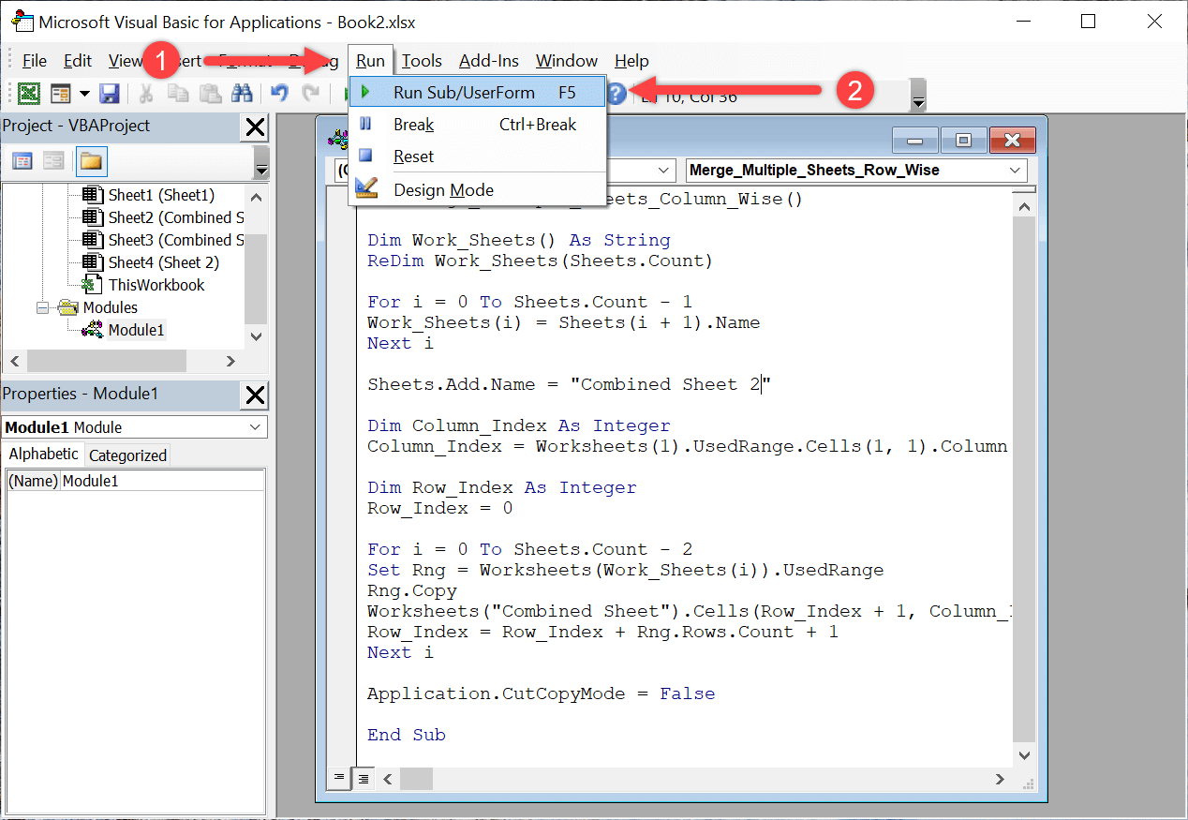The height and width of the screenshot is (820, 1188).
Task: Close the Properties - Module1 panel
Action: pyautogui.click(x=255, y=395)
